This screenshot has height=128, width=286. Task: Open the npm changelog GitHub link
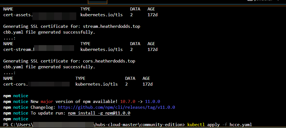[116, 107]
